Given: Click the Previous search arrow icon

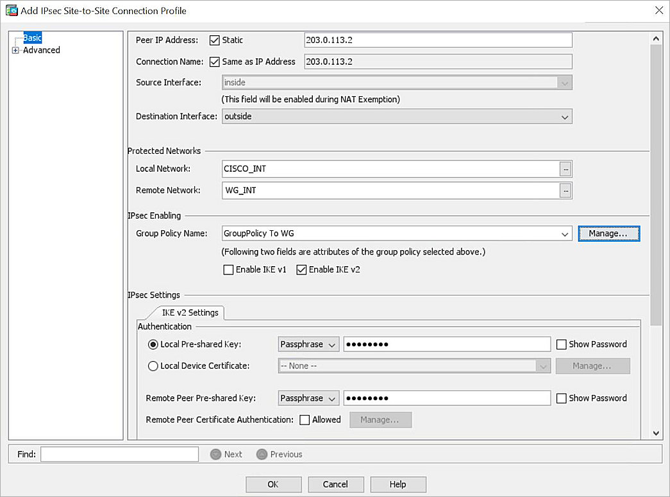Looking at the screenshot, I should 262,454.
